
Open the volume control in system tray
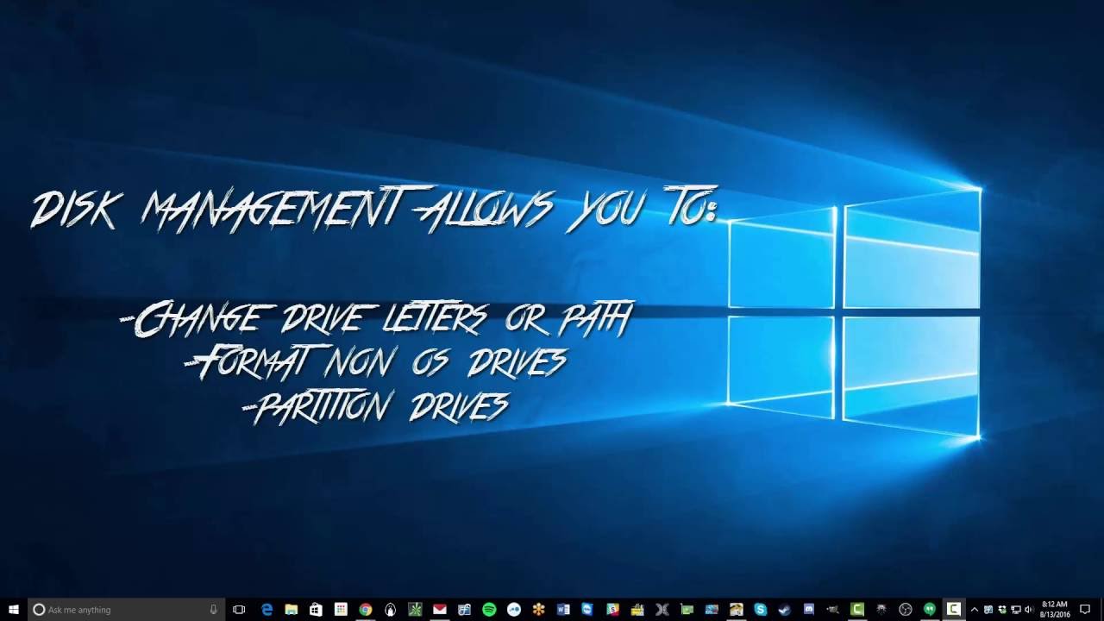click(x=1029, y=609)
